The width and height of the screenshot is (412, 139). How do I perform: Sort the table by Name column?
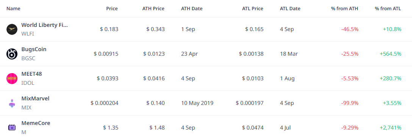(x=13, y=9)
